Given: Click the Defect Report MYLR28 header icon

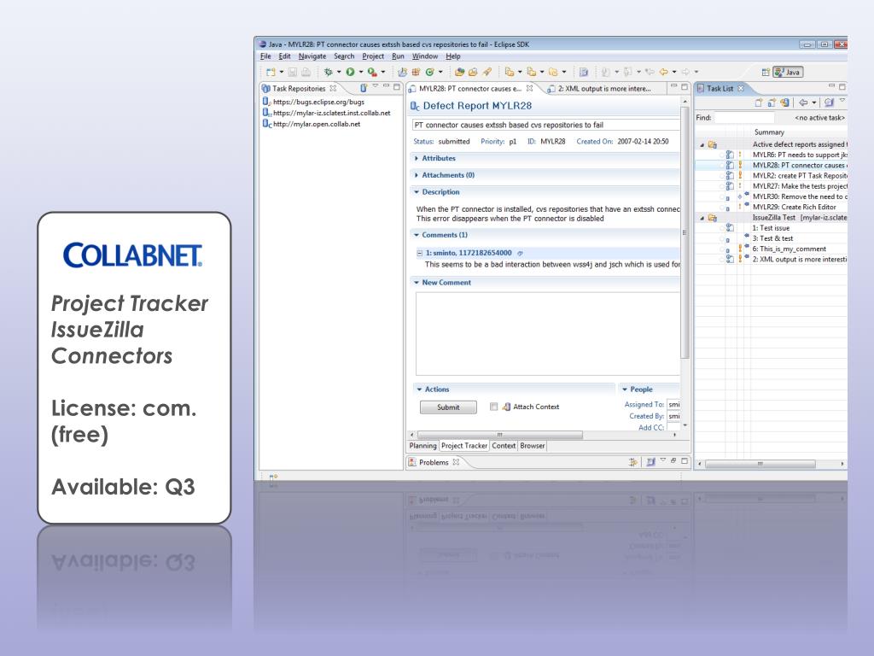Looking at the screenshot, I should [x=415, y=106].
